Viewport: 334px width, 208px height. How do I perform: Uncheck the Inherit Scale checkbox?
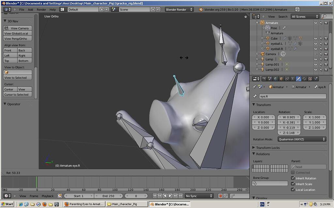293,184
